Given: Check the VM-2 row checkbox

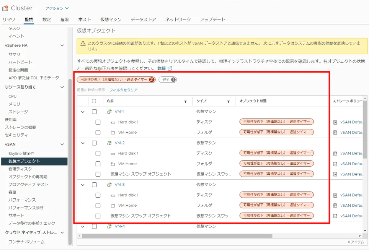Looking at the screenshot, I should point(95,143).
